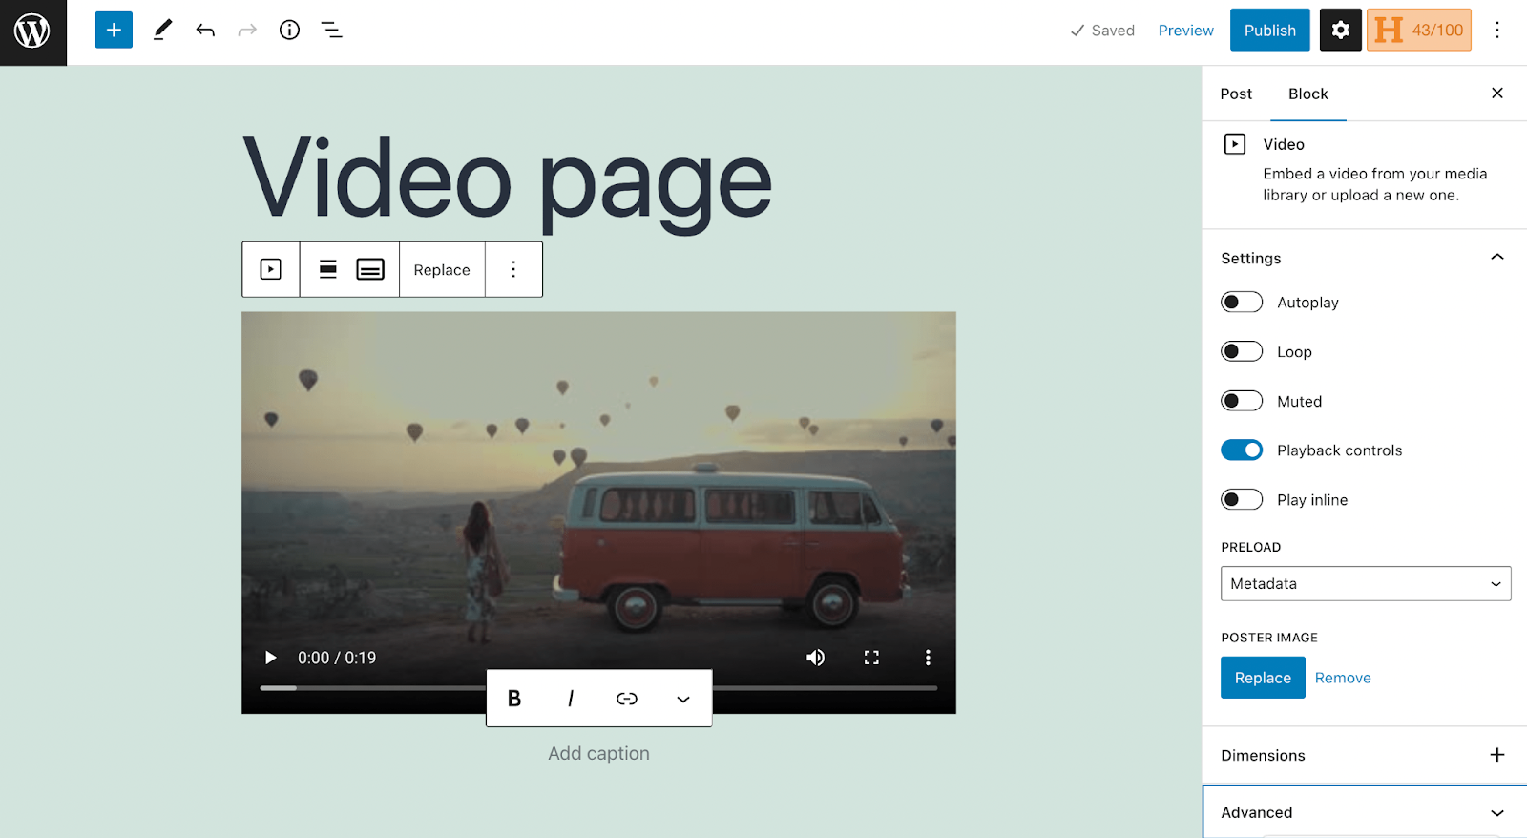Change video block alignment
The width and height of the screenshot is (1527, 838).
(327, 270)
